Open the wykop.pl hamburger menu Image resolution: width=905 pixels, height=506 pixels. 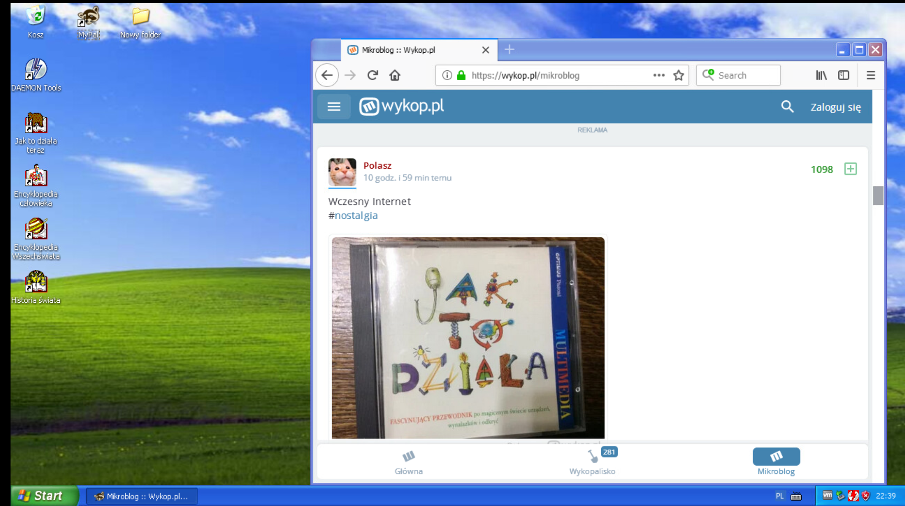pos(334,107)
